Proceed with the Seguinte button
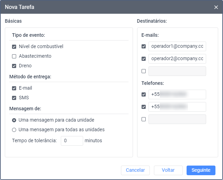 201,170
